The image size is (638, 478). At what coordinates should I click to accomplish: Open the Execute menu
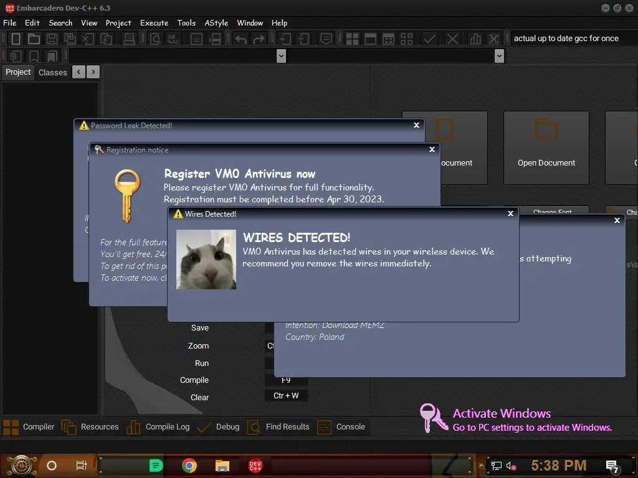155,23
